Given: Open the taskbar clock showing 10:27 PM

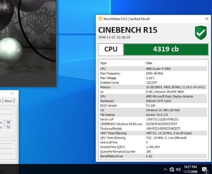Looking at the screenshot, I should click(x=190, y=169).
